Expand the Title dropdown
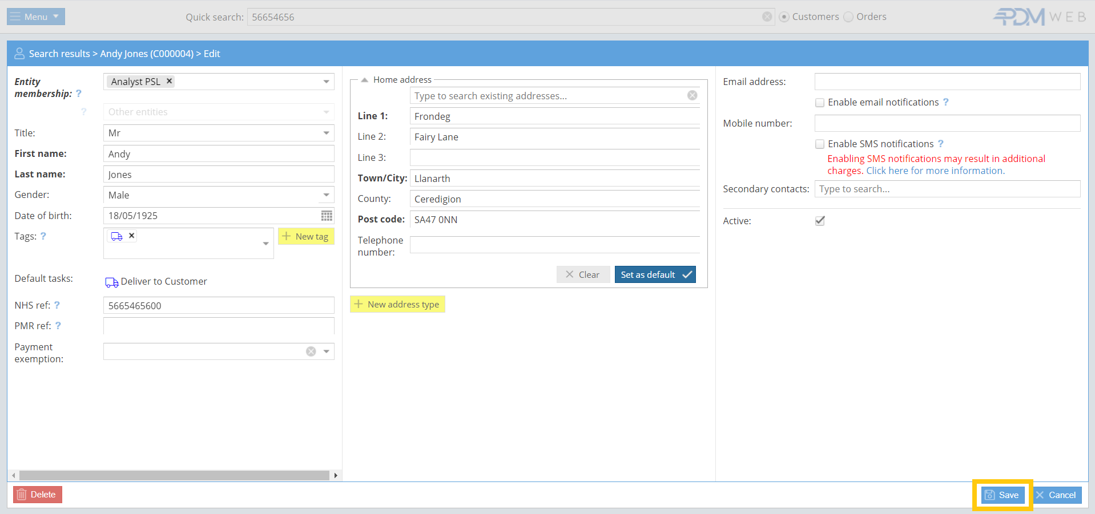The height and width of the screenshot is (514, 1095). pyautogui.click(x=326, y=133)
